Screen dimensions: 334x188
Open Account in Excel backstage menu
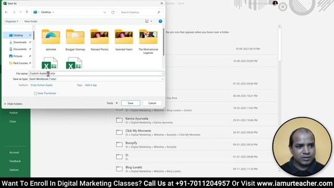click(x=14, y=152)
